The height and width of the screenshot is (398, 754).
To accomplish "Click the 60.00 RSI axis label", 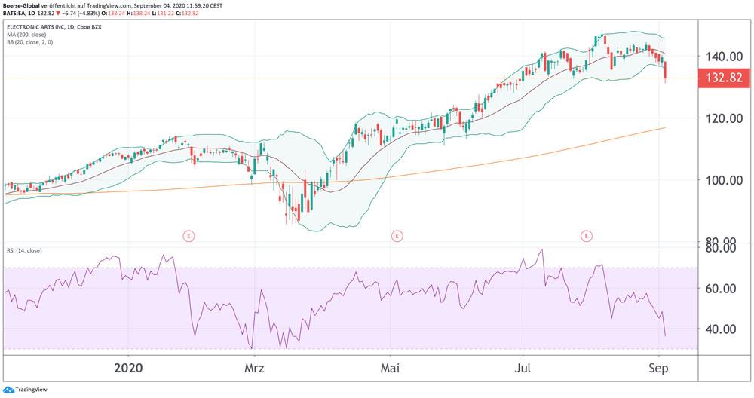I will [720, 289].
